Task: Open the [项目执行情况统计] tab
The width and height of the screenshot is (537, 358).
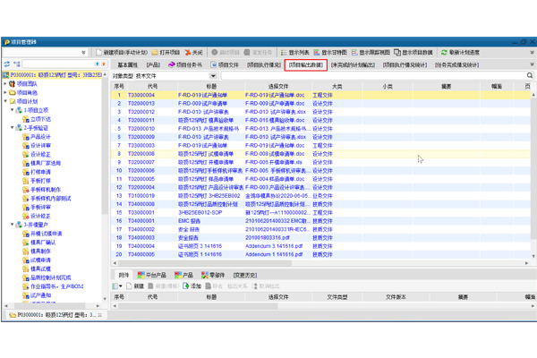Action: [x=405, y=64]
